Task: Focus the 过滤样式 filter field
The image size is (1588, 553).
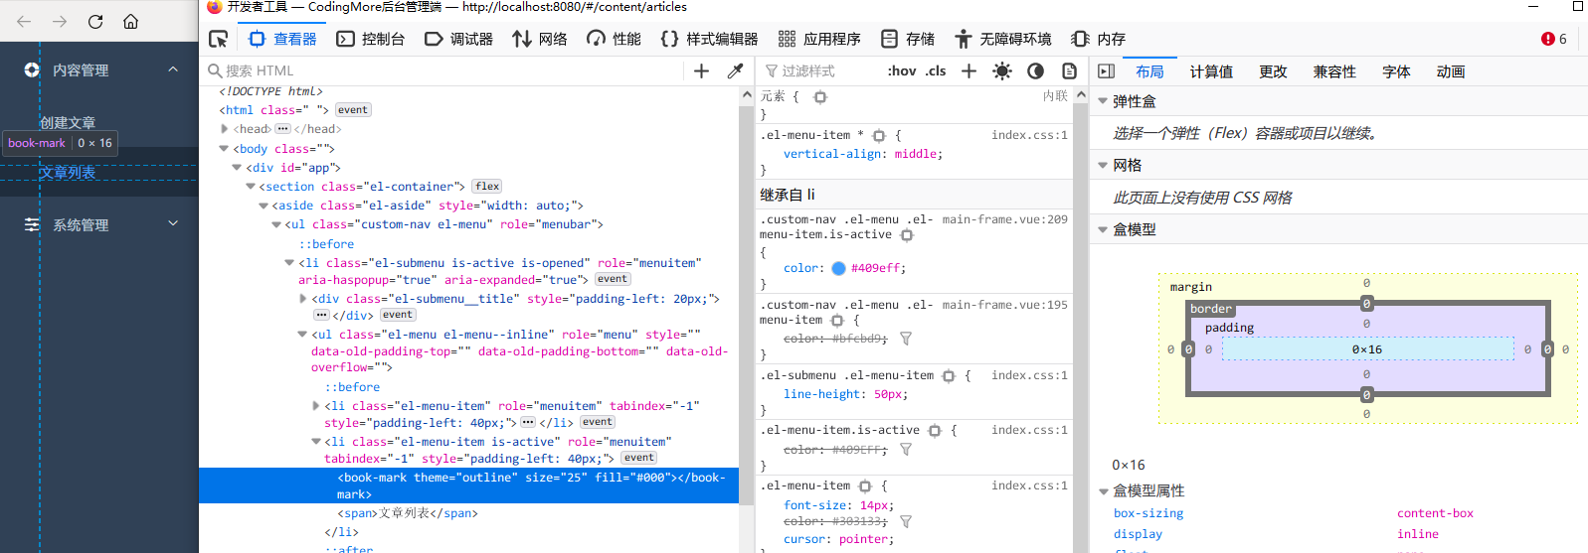Action: point(820,70)
